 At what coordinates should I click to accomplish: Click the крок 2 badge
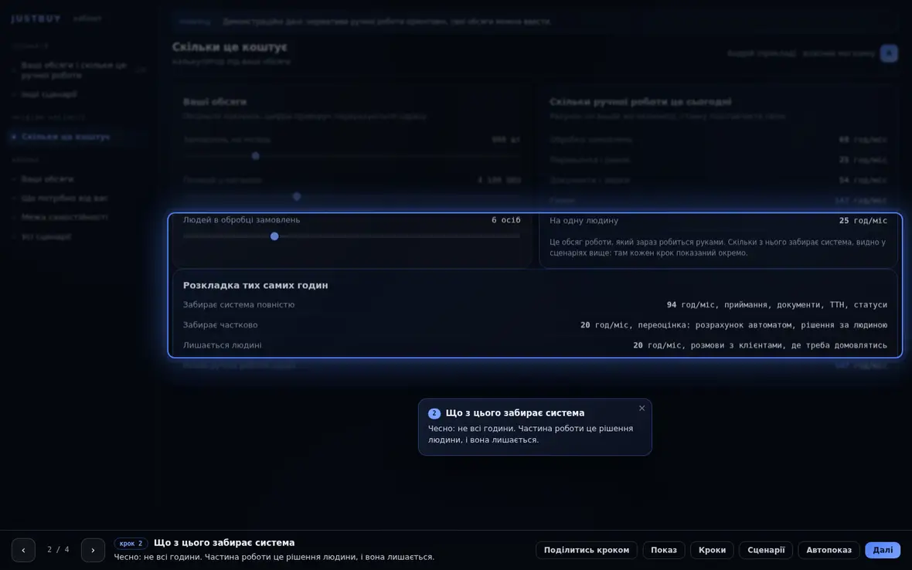click(x=131, y=543)
